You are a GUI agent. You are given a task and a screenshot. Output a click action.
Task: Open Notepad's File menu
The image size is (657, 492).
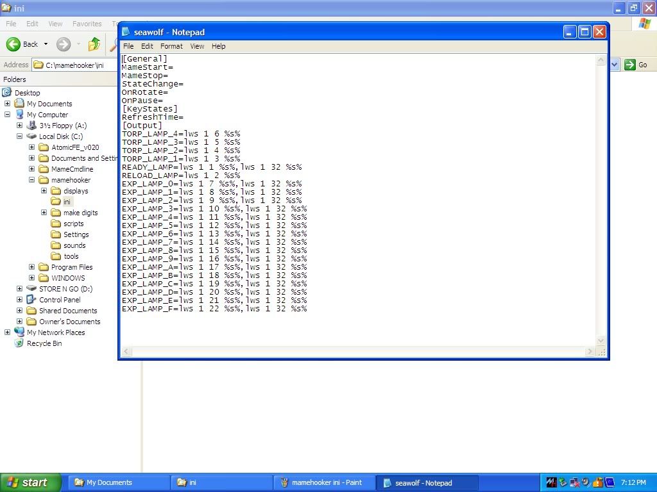128,46
